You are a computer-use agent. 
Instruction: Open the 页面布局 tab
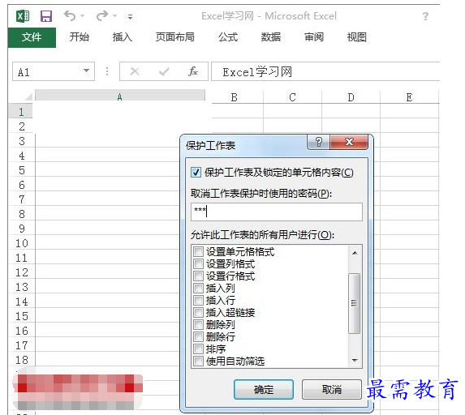point(175,37)
